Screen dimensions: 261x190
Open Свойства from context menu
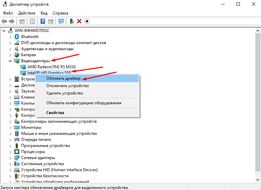click(87, 113)
